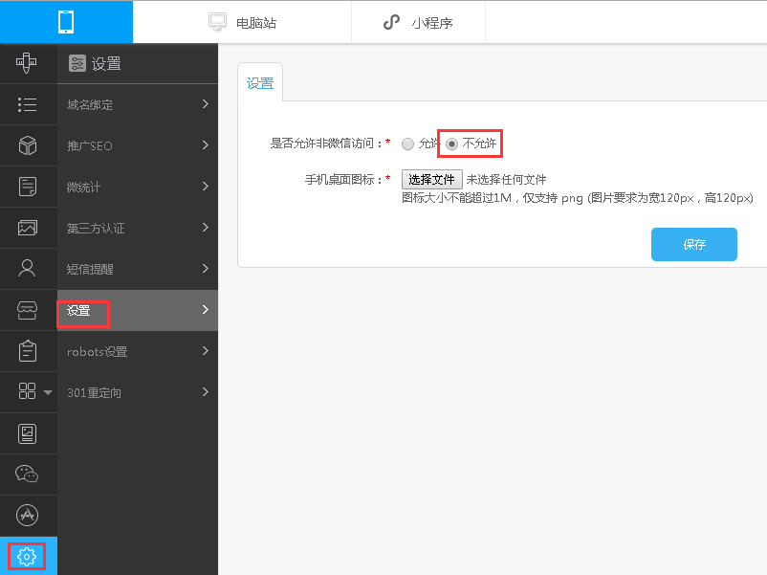Open the gear settings icon in sidebar
Image resolution: width=767 pixels, height=575 pixels.
coord(27,557)
